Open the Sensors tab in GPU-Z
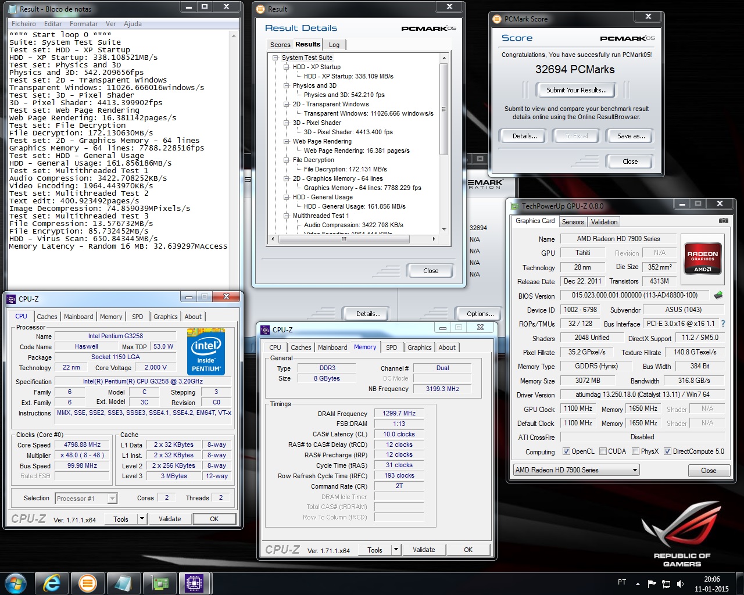 click(x=573, y=222)
